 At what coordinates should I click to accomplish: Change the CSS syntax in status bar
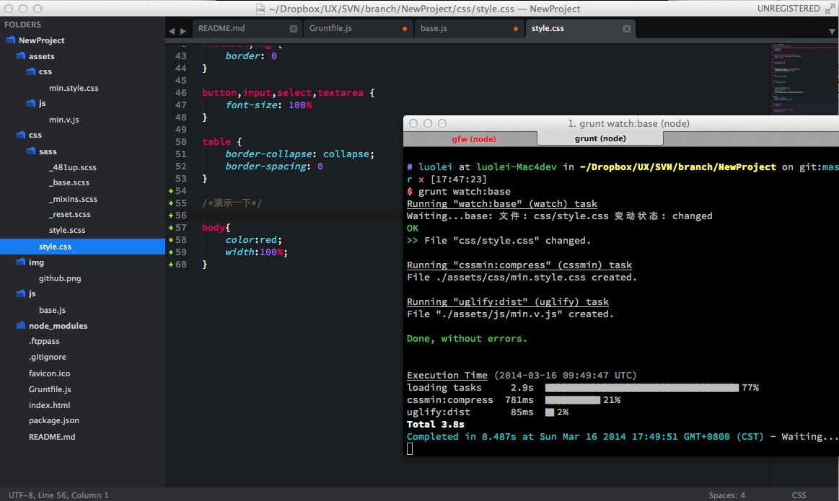799,495
